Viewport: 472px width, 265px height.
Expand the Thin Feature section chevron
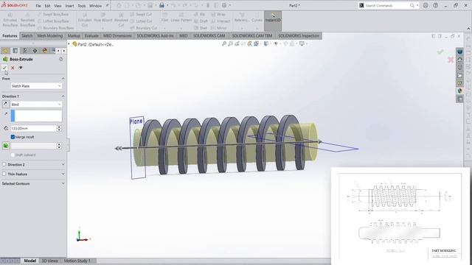pyautogui.click(x=63, y=174)
